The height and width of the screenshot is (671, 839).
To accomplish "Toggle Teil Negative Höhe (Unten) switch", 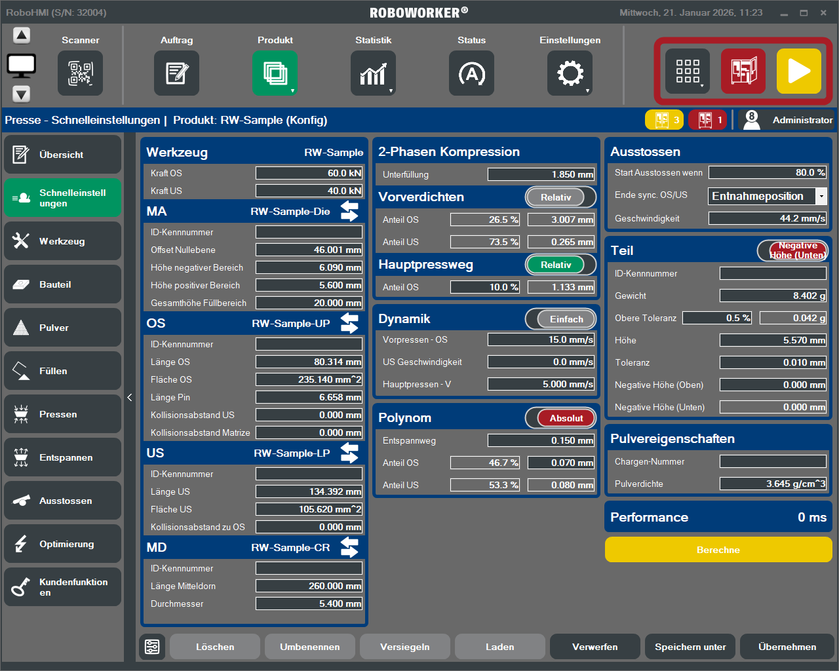I will (x=792, y=250).
